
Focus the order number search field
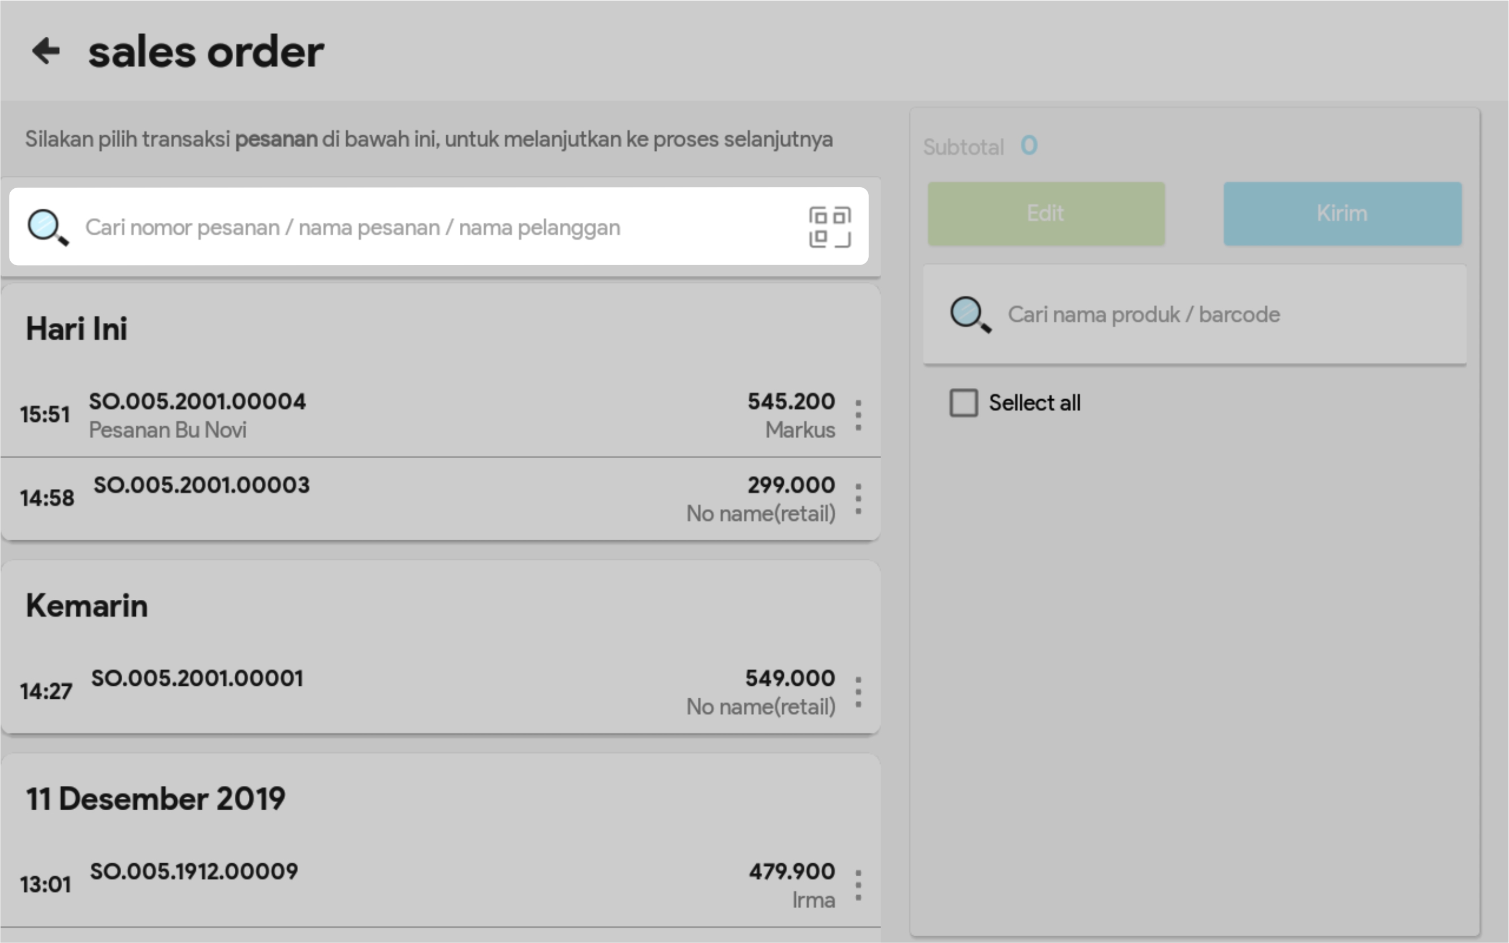[399, 227]
